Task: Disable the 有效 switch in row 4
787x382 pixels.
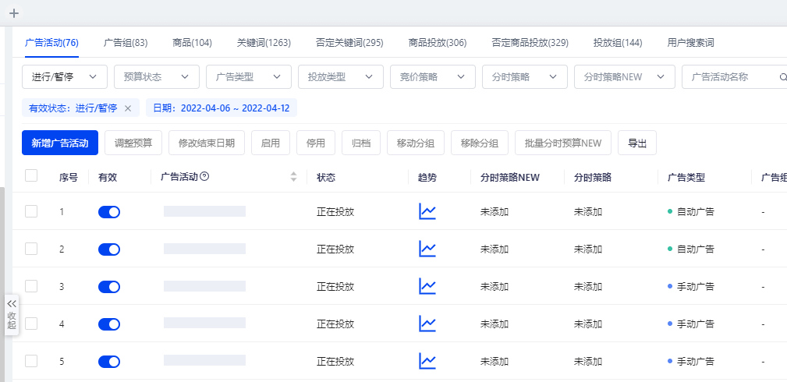Action: 109,324
